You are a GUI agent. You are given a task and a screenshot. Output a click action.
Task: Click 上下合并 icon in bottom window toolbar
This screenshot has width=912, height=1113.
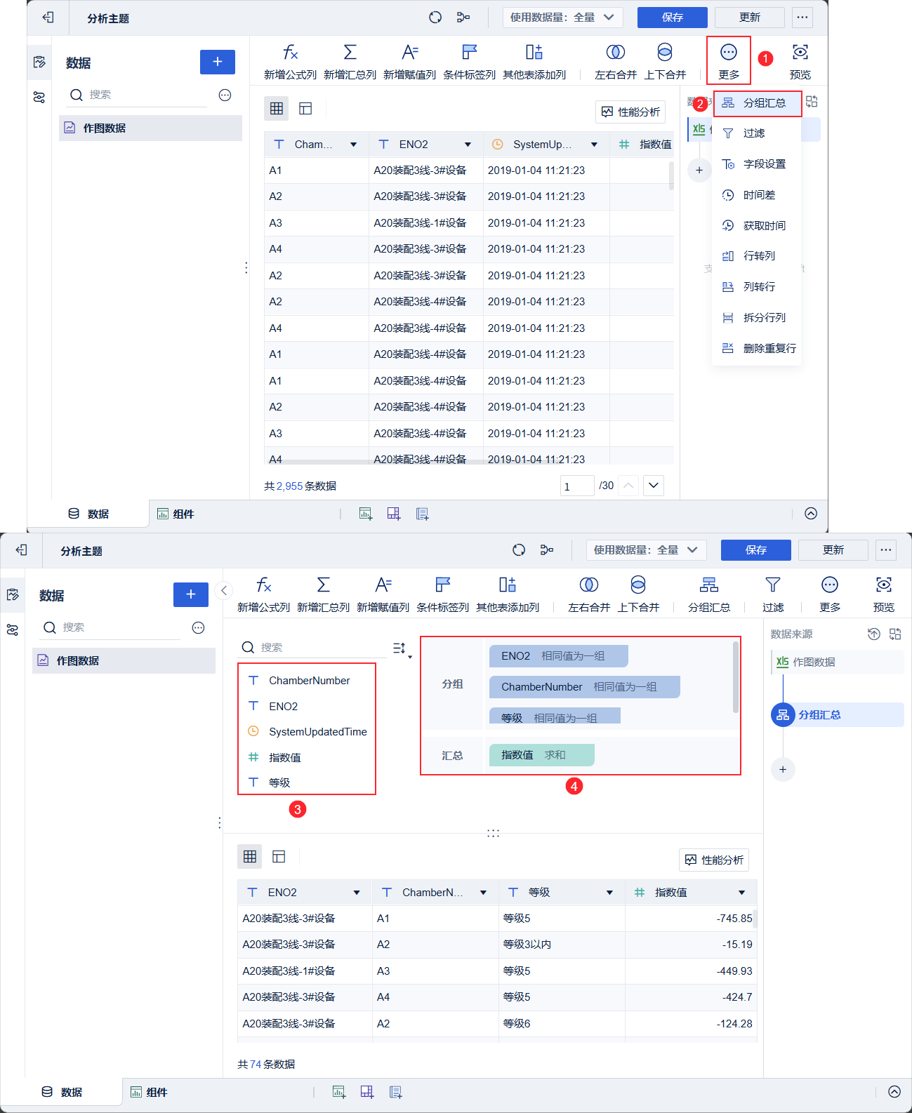(x=637, y=585)
